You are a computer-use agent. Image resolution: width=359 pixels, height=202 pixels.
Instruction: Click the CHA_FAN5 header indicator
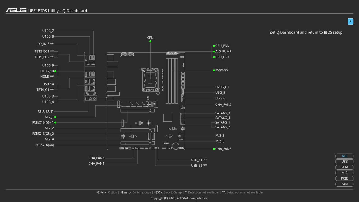223,149
